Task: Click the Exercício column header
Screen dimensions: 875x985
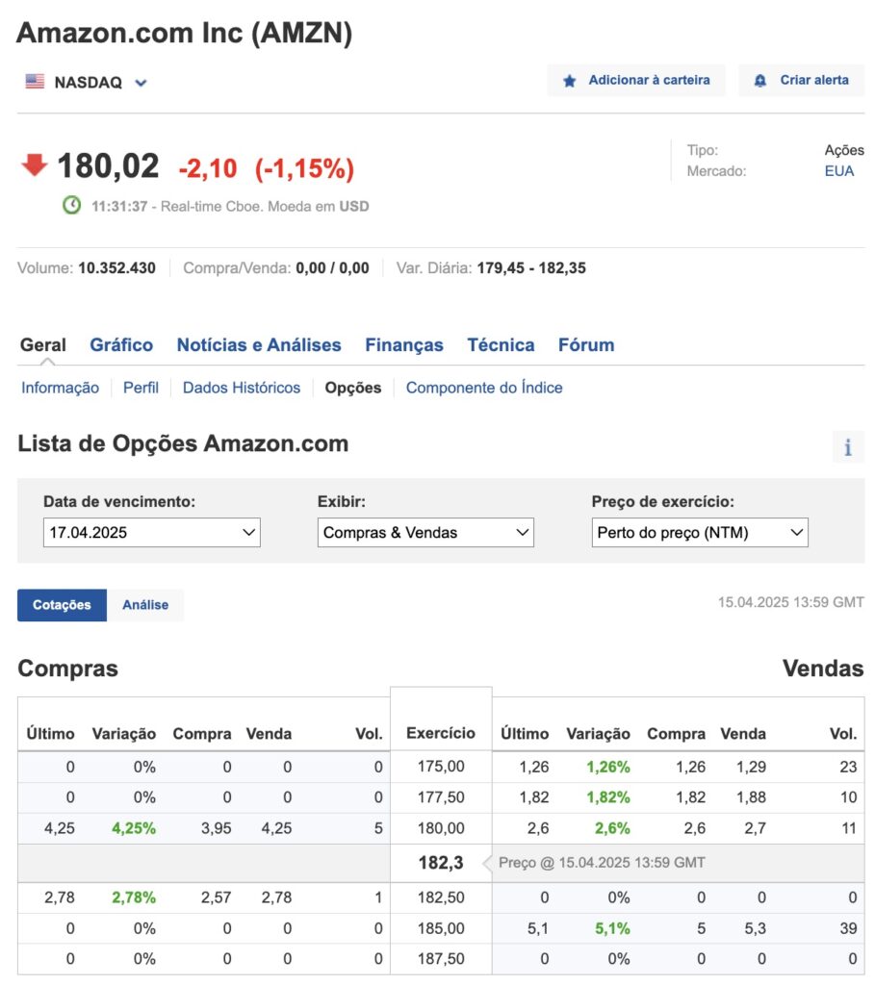Action: (441, 733)
